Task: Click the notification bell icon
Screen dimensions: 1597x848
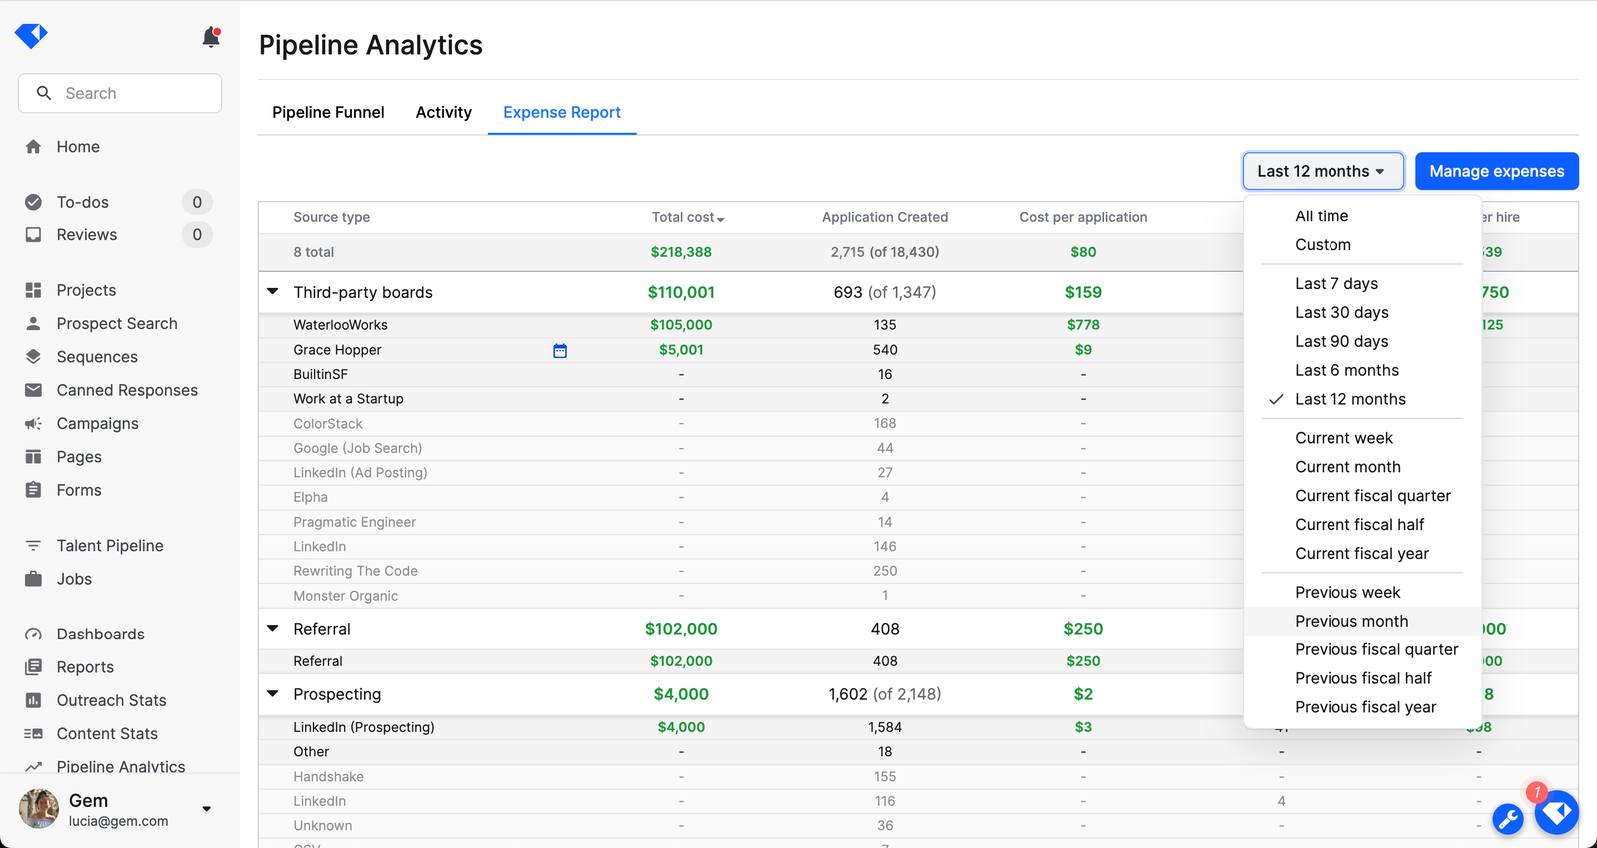Action: coord(210,38)
